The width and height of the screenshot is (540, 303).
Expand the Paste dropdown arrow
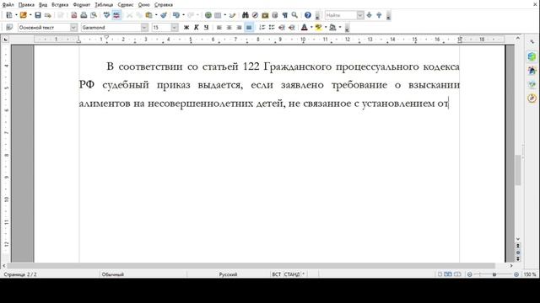pyautogui.click(x=156, y=15)
